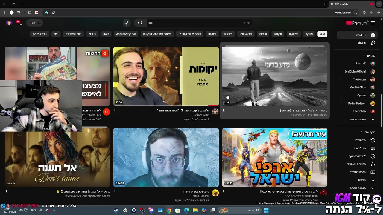Image resolution: width=383 pixels, height=215 pixels.
Task: Open tab search dropdown arrow
Action: coord(379,4)
